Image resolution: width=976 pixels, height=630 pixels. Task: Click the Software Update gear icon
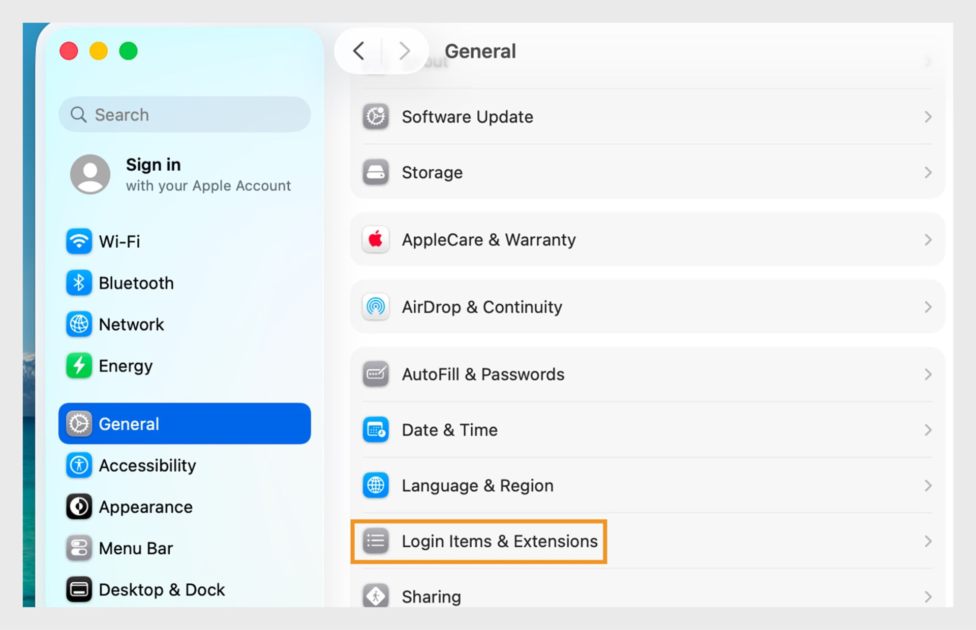[x=375, y=116]
